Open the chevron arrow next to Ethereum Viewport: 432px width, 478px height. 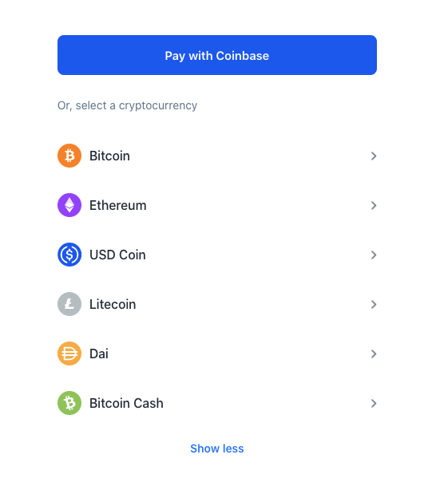pyautogui.click(x=374, y=205)
